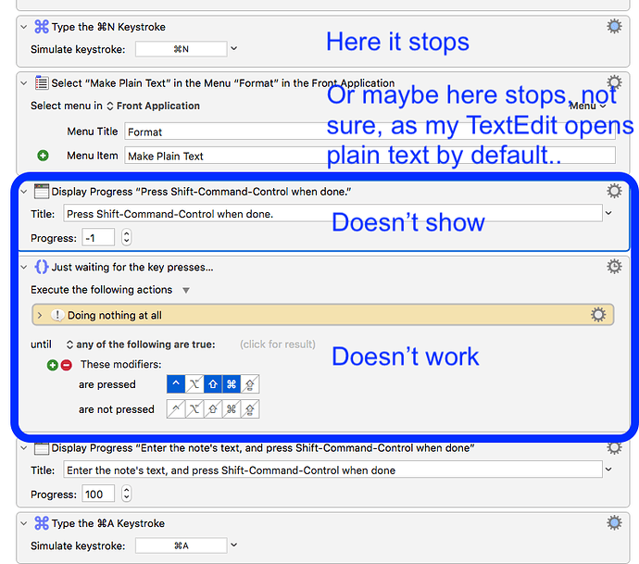Toggle Command modifier in are pressed row
The height and width of the screenshot is (564, 639).
pos(232,384)
